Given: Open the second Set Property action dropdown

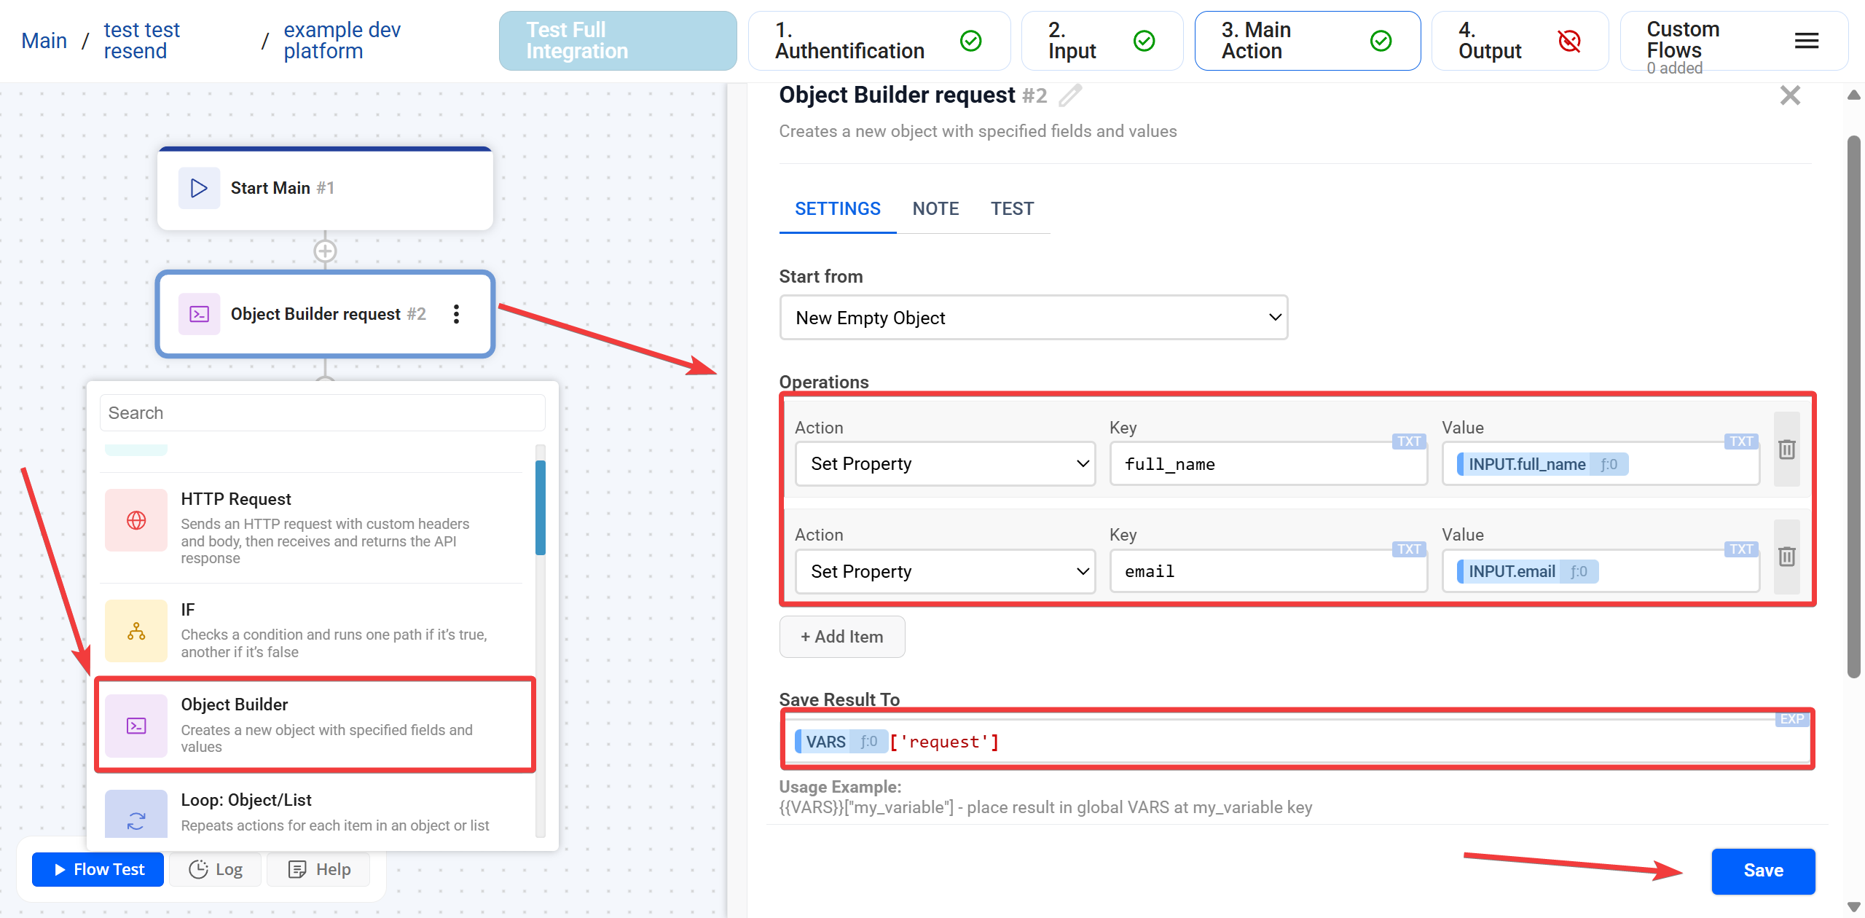Looking at the screenshot, I should [945, 572].
